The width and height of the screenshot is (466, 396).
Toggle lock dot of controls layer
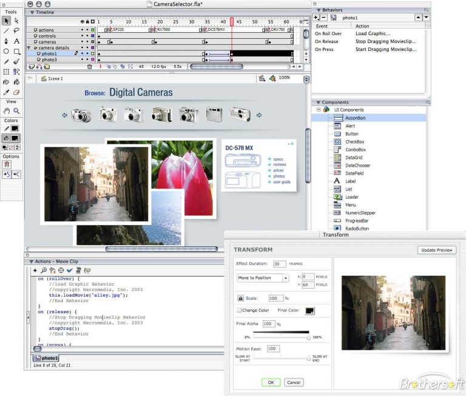[87, 36]
